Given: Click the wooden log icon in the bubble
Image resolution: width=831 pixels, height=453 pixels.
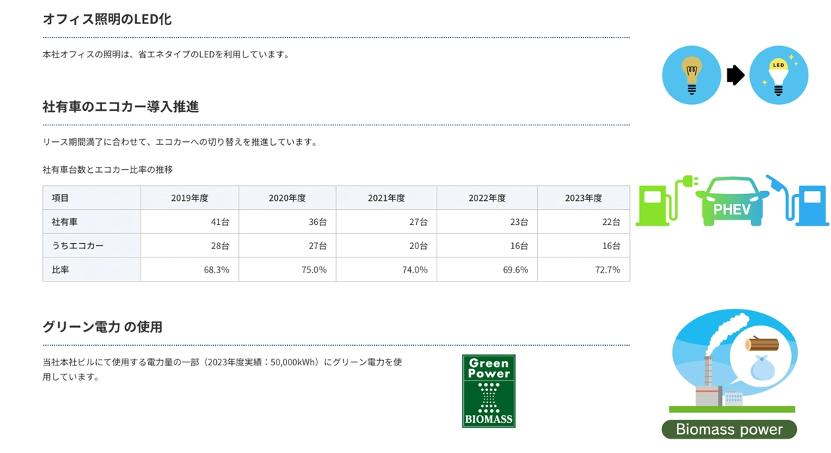Looking at the screenshot, I should click(x=761, y=344).
